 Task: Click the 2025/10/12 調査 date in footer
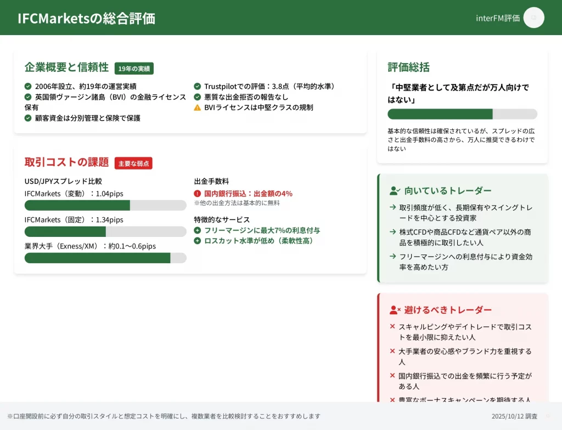pyautogui.click(x=514, y=416)
